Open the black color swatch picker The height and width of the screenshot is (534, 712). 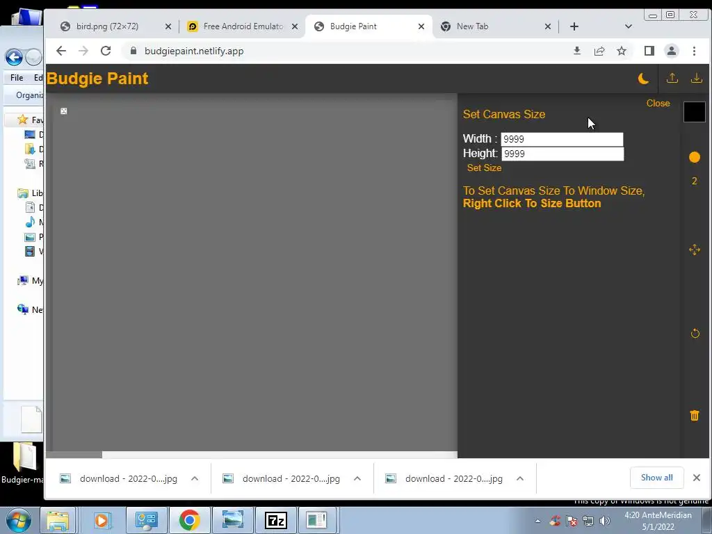tap(695, 112)
